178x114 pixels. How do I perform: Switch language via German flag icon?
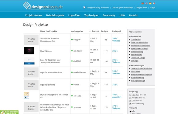143,3
